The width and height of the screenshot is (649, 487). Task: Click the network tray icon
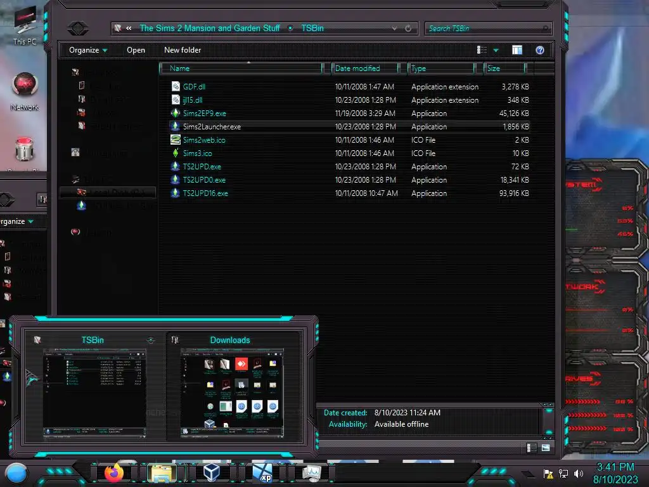[563, 473]
